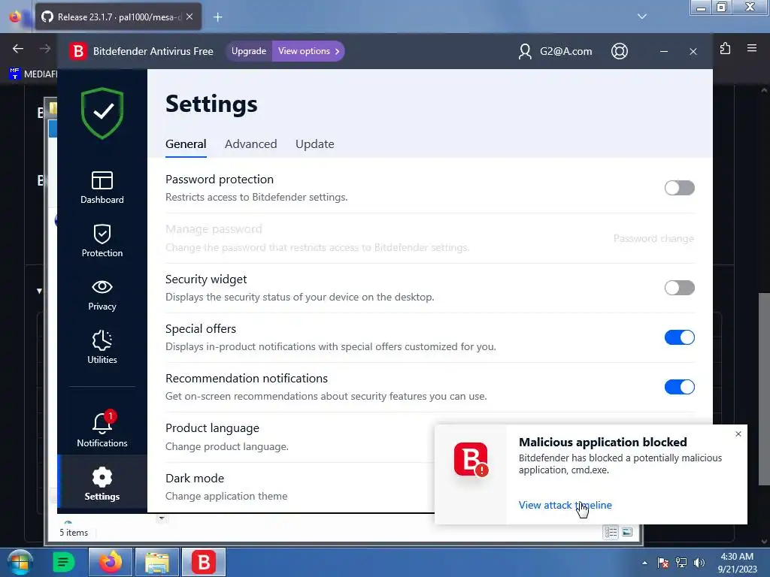Image resolution: width=770 pixels, height=577 pixels.
Task: Dismiss the Malicious application blocked popup
Action: [738, 434]
